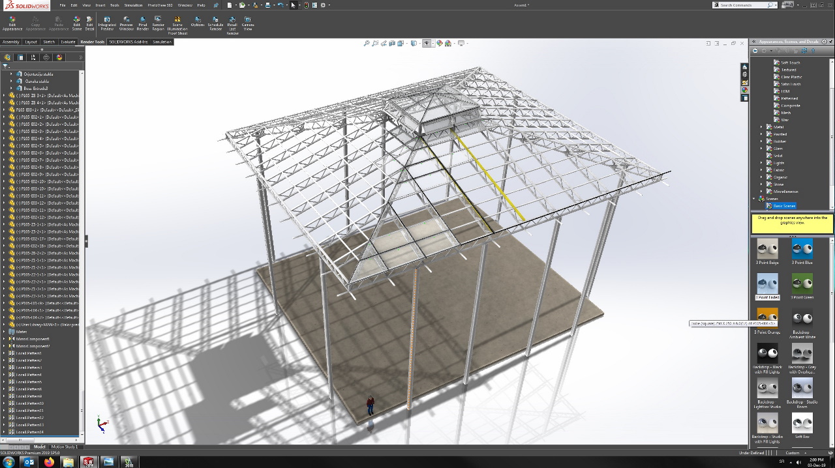Open the Simulation menu
Screen dimensions: 835x468
coord(133,5)
